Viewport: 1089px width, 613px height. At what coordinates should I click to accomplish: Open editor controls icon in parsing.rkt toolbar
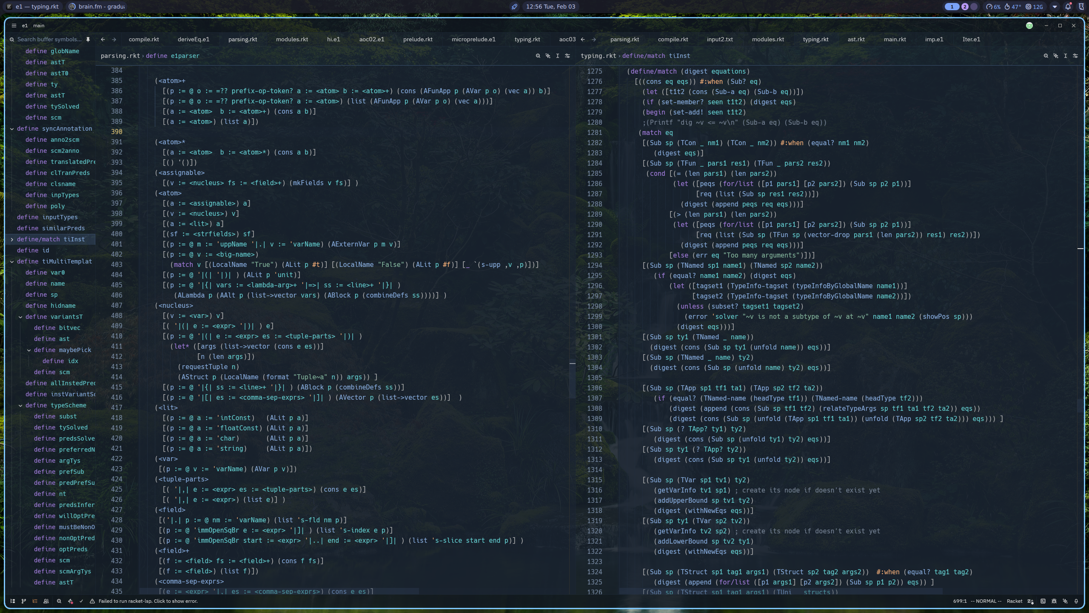pos(567,56)
